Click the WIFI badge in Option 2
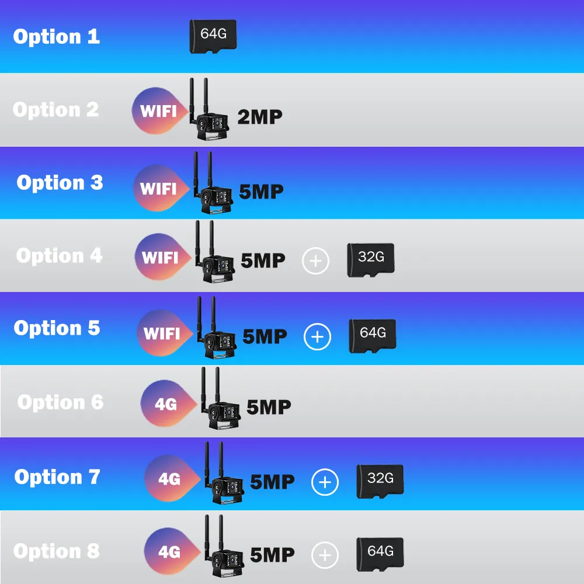The image size is (584, 584). 158,110
